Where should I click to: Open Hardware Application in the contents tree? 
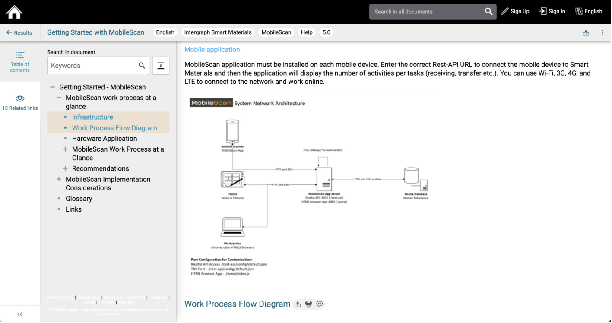105,139
